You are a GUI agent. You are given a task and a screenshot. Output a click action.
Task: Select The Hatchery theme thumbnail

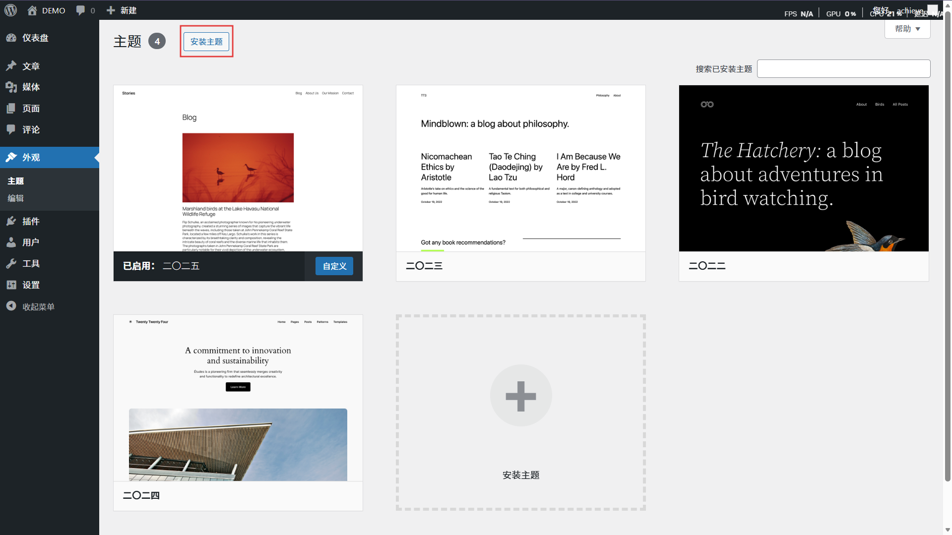(803, 169)
